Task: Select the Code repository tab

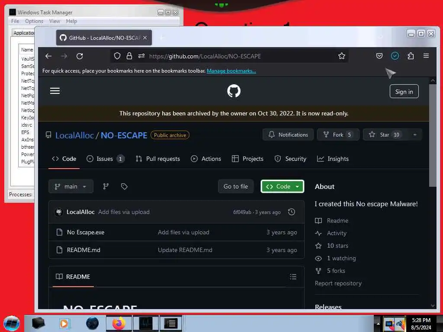Action: click(x=64, y=159)
